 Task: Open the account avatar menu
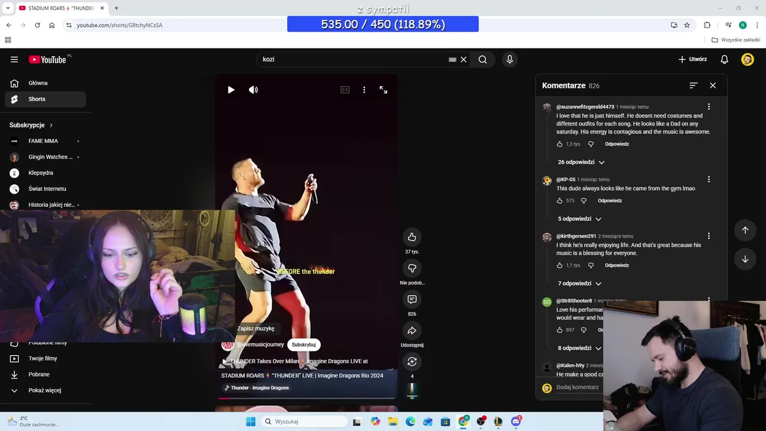747,59
